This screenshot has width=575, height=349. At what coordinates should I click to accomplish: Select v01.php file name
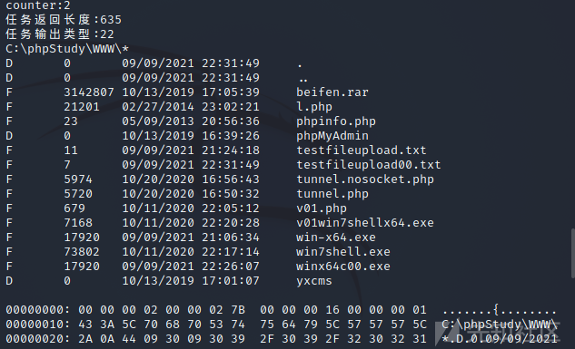point(322,208)
